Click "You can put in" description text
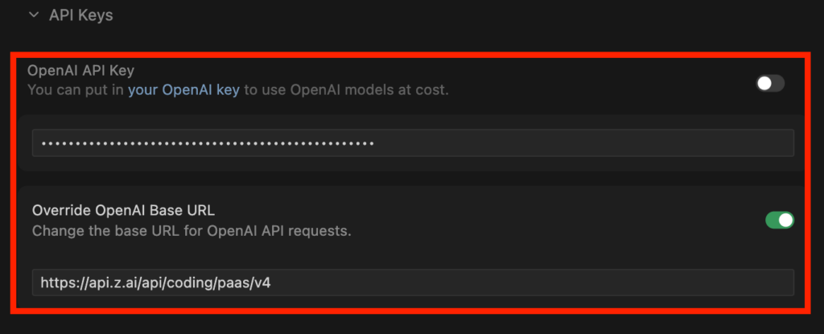 76,90
